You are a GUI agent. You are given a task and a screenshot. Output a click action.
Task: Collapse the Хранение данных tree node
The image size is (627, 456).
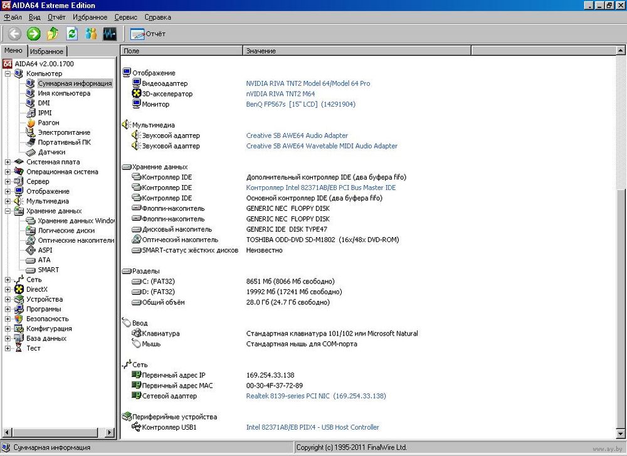pyautogui.click(x=8, y=211)
